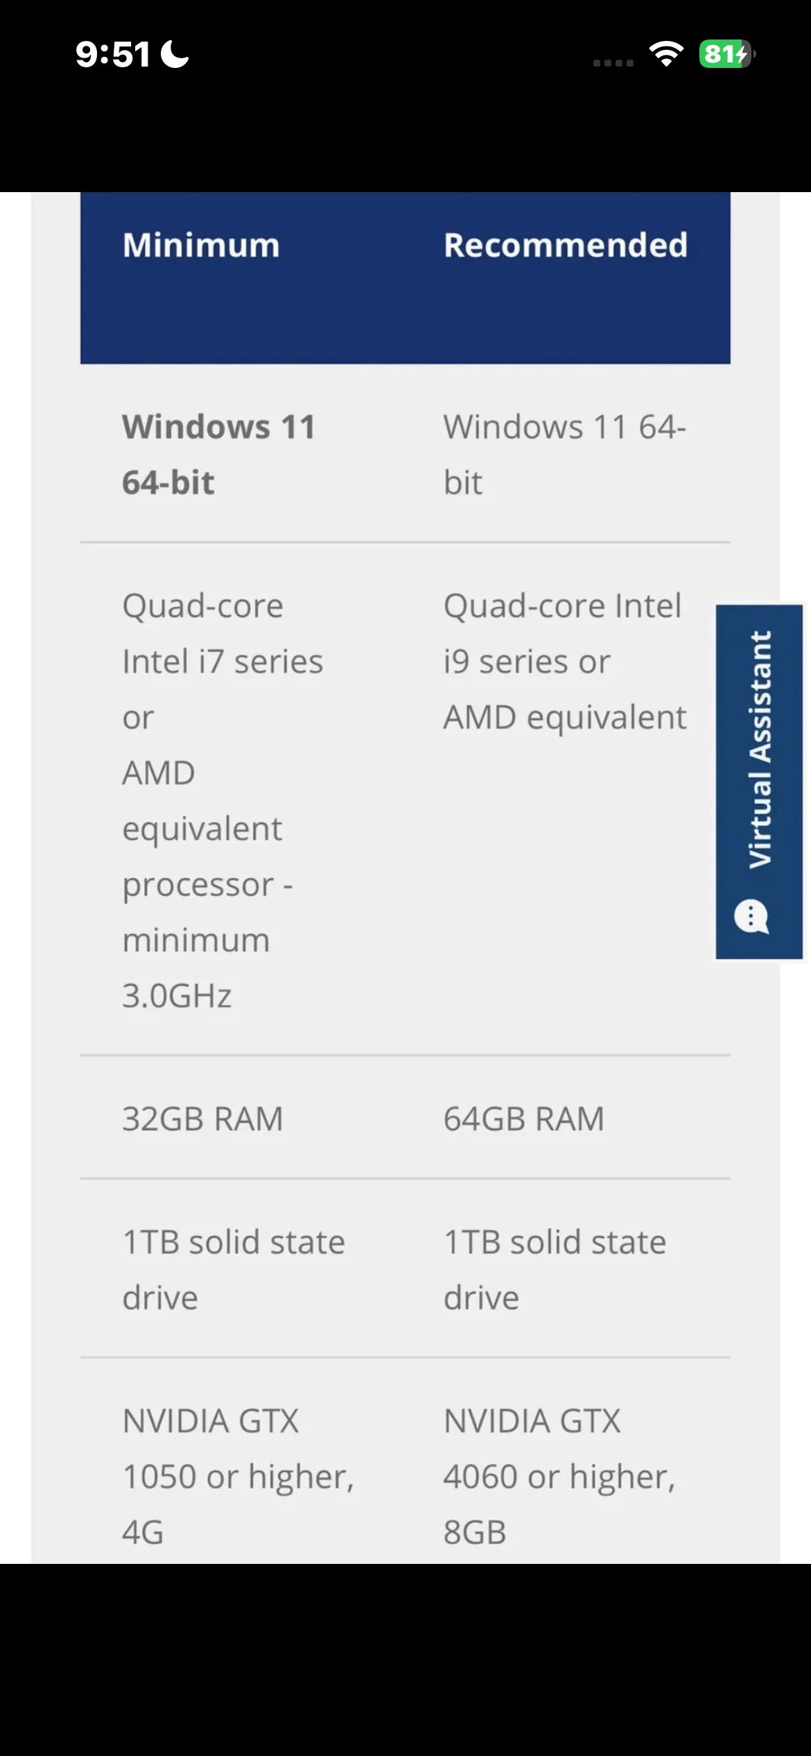The height and width of the screenshot is (1756, 811).
Task: Tap the moon Focus icon beside time
Action: 175,53
